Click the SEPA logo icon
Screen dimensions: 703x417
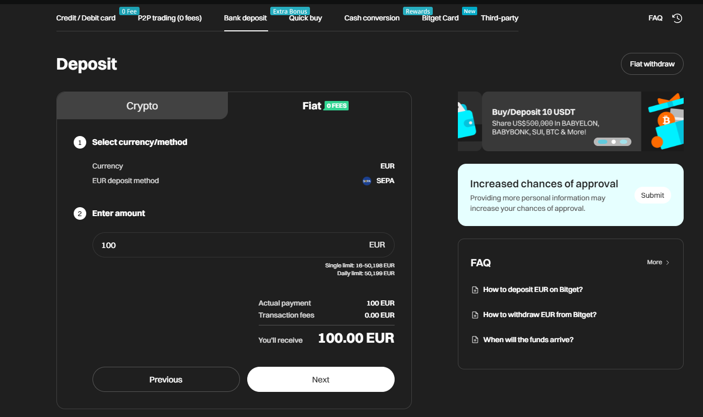366,181
